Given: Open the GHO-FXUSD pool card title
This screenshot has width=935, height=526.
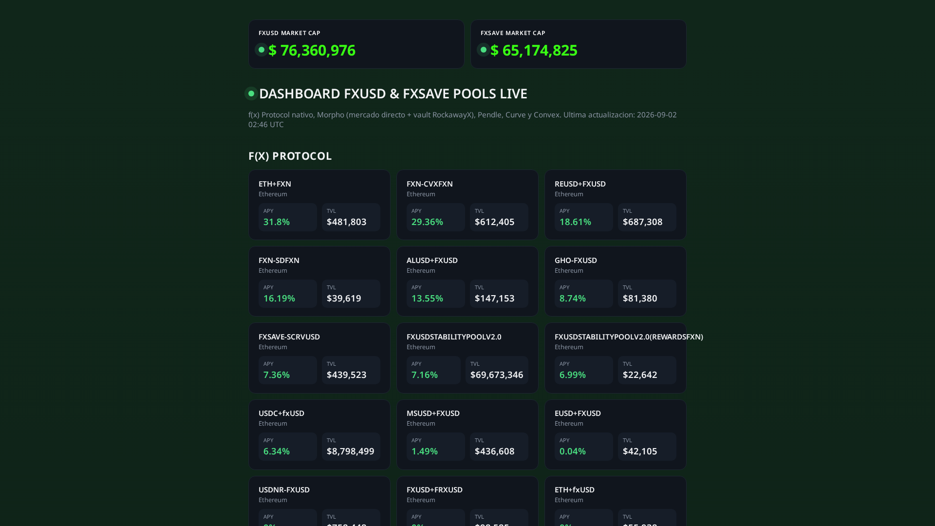Looking at the screenshot, I should click(576, 260).
